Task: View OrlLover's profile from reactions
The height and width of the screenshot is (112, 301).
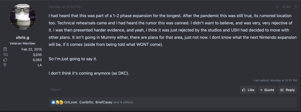Action: coord(71,102)
